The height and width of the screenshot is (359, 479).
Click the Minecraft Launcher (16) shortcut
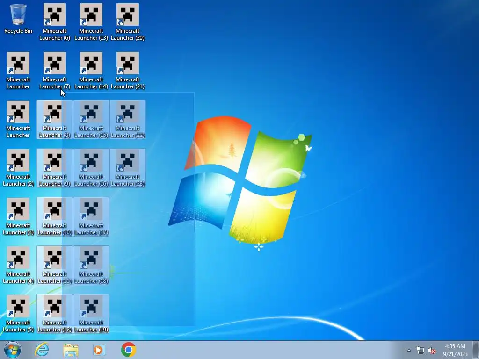click(91, 168)
